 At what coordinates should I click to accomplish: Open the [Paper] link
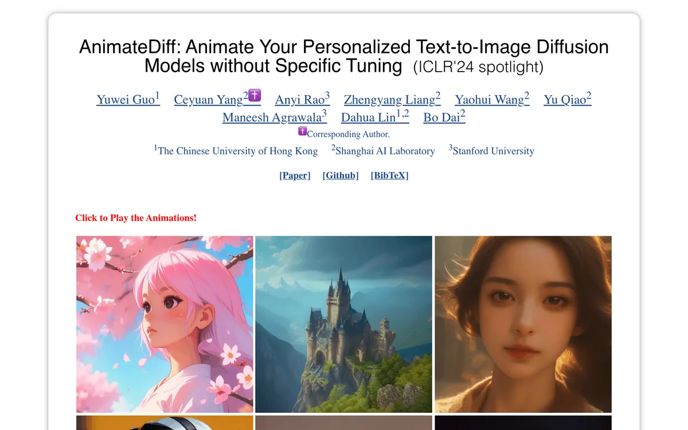295,175
